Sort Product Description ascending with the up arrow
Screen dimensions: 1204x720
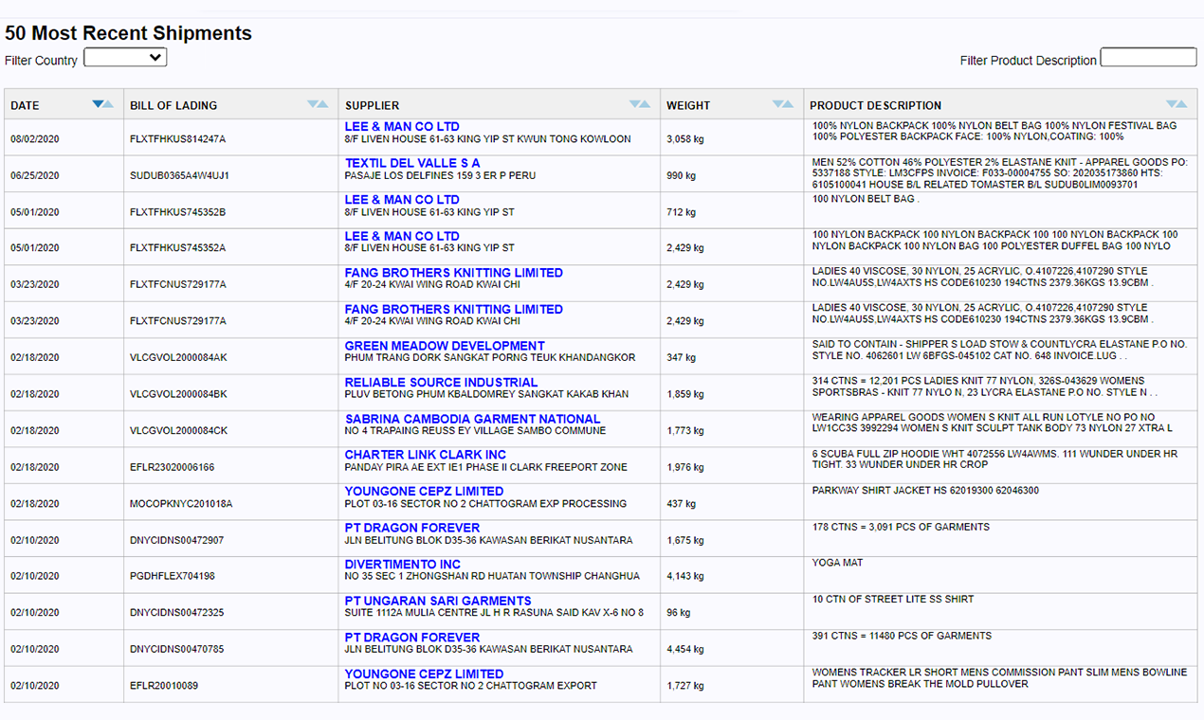1182,104
